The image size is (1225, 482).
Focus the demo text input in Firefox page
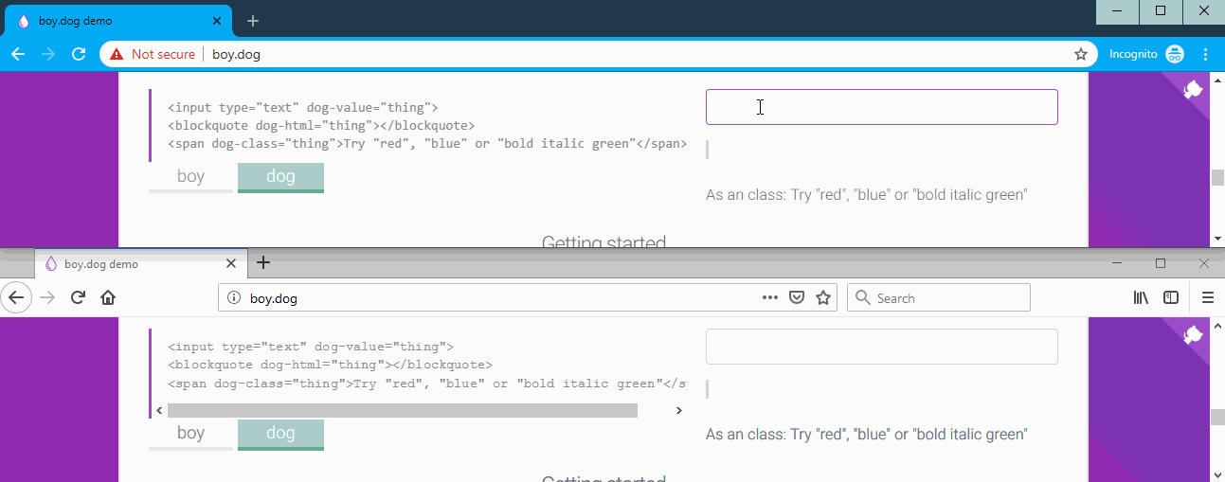tap(881, 347)
